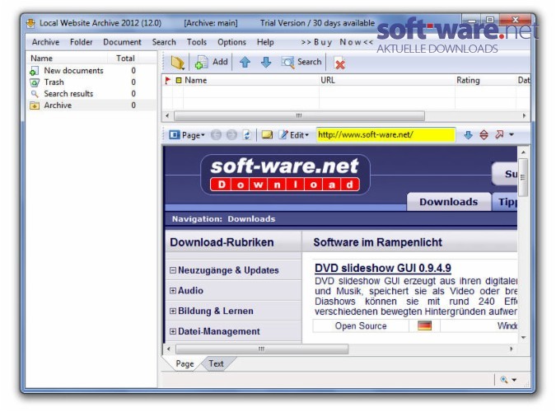Click the Total column header in folder panel
Screen dimensions: 556x412
(125, 59)
